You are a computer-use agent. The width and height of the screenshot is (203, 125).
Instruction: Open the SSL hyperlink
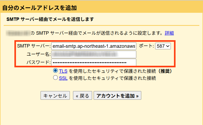coord(63,78)
